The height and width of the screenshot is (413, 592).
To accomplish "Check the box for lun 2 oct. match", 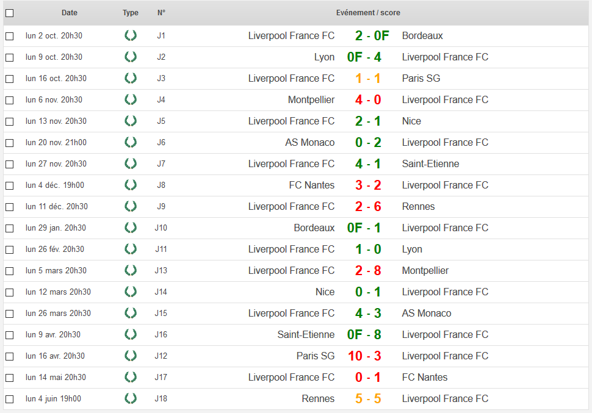I will point(9,36).
